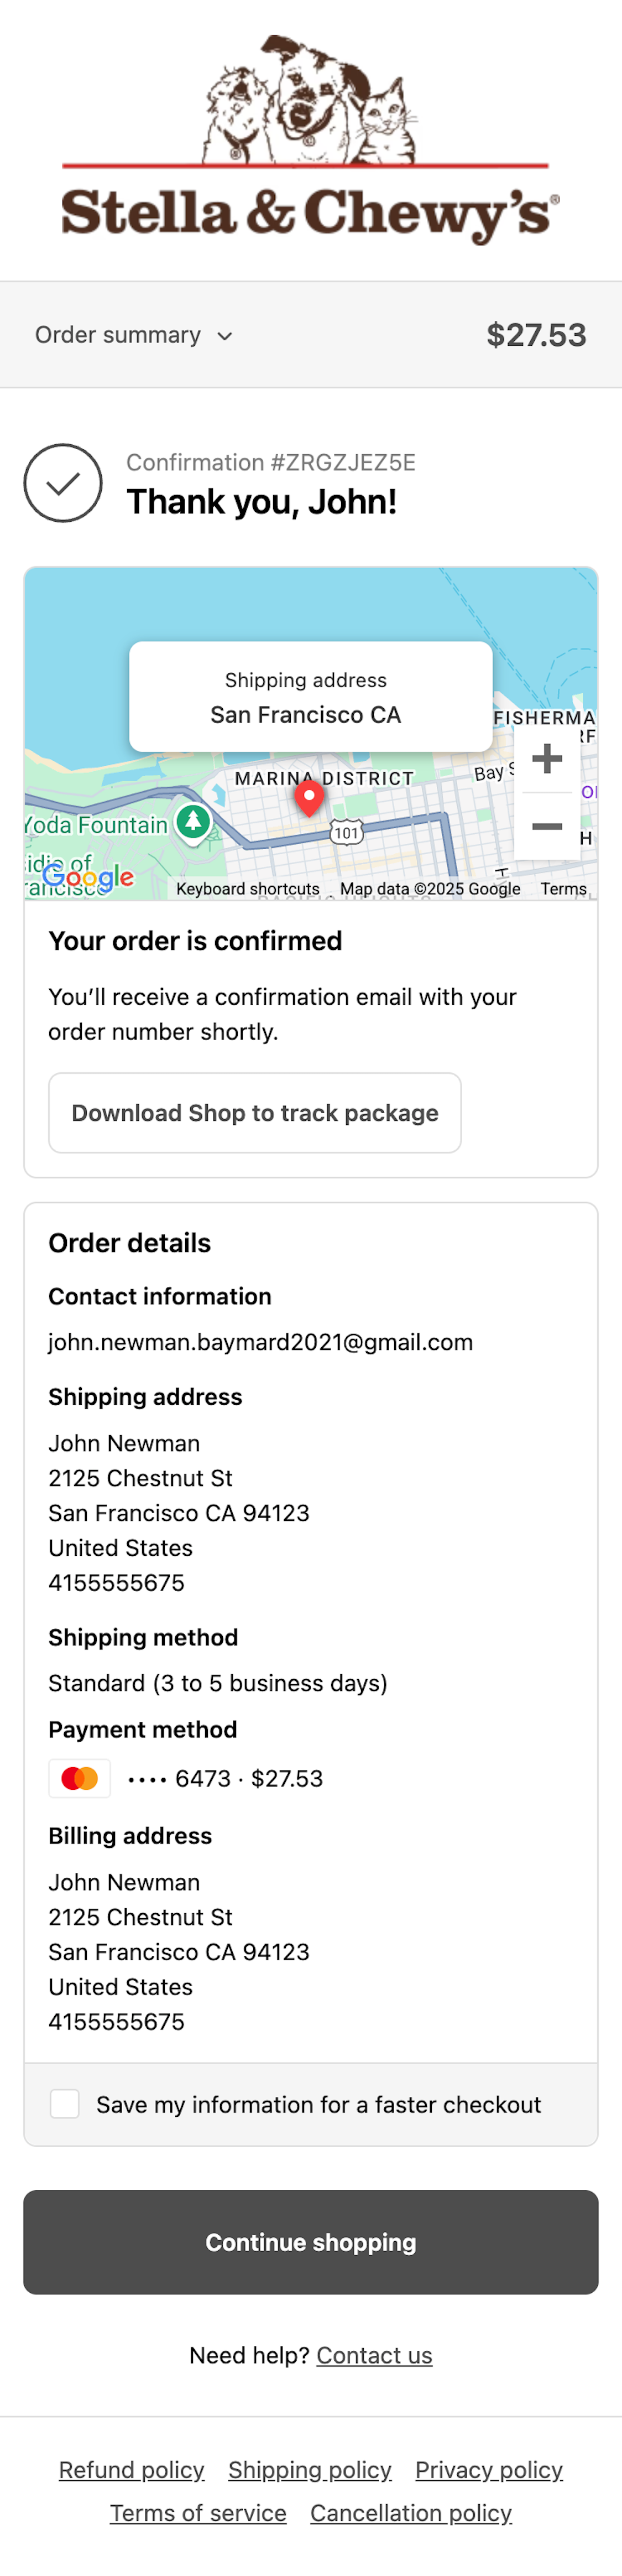
Task: Click the Mastercard payment icon
Action: pos(80,1778)
